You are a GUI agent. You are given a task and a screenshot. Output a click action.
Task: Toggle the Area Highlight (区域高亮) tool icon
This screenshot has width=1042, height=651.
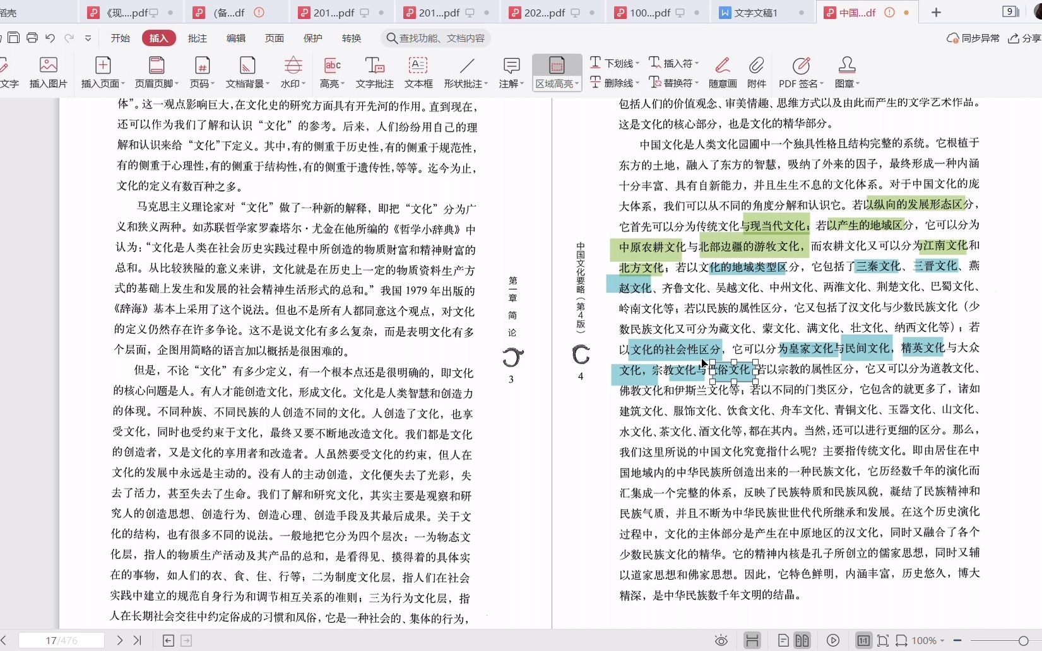pos(557,65)
